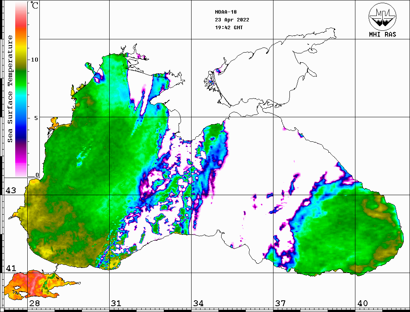Click the longitude 37 axis label

coord(280,303)
